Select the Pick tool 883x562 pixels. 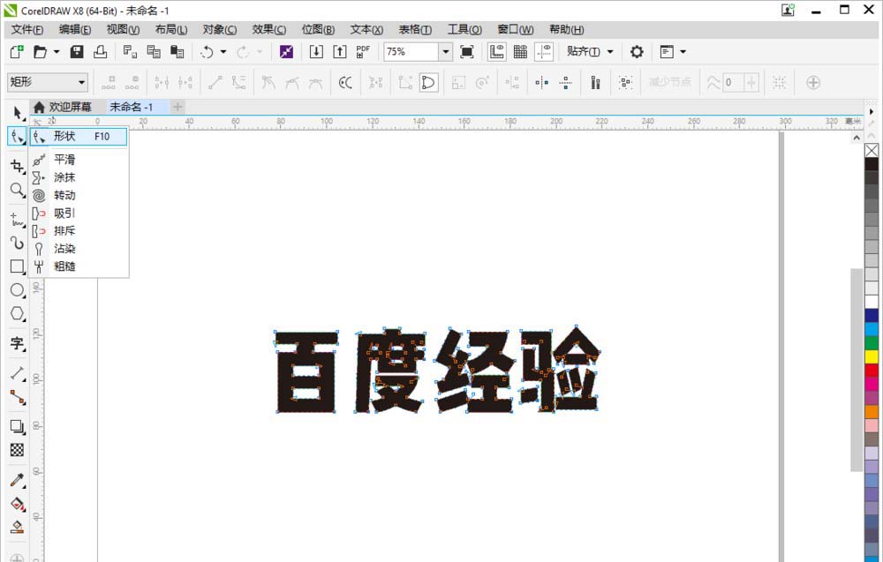(17, 112)
